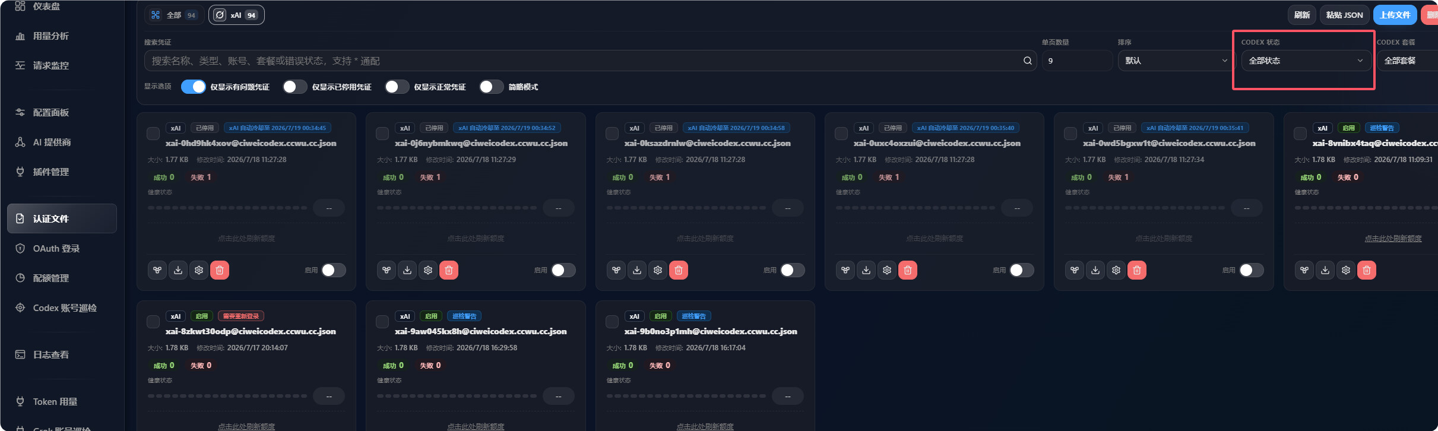Turn on 简略模式 compact mode
This screenshot has width=1438, height=431.
pos(492,87)
